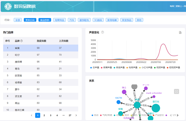This screenshot has width=186, height=121.
Task: Click the 银鹭 node in graph
Action: click(120, 113)
